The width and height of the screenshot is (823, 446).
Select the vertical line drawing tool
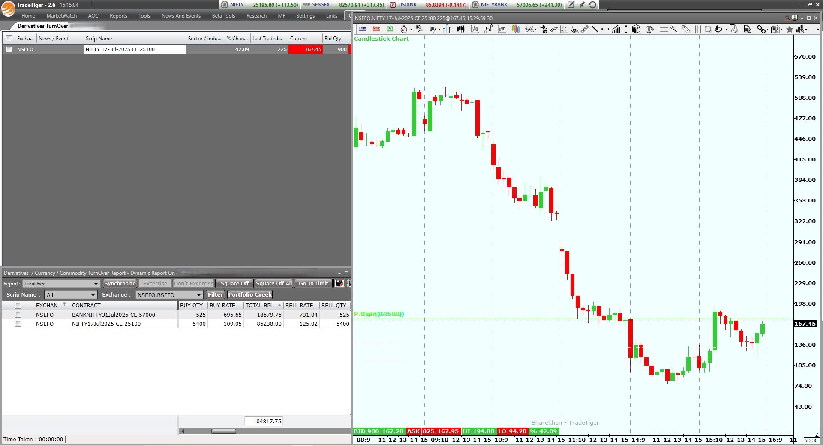(626, 29)
